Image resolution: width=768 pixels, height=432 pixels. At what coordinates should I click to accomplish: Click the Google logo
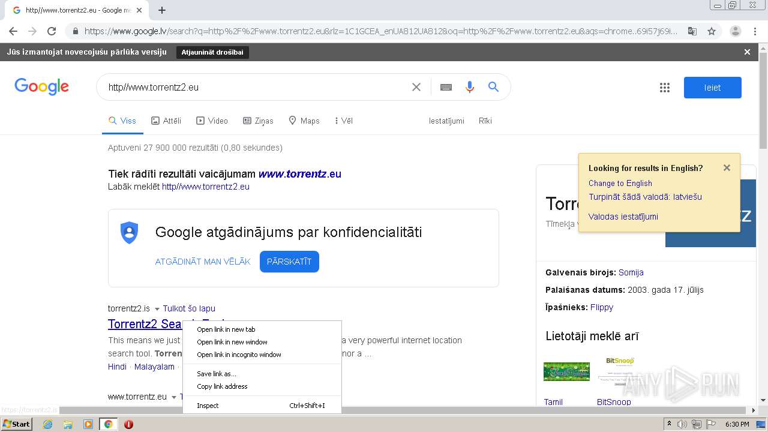(42, 87)
